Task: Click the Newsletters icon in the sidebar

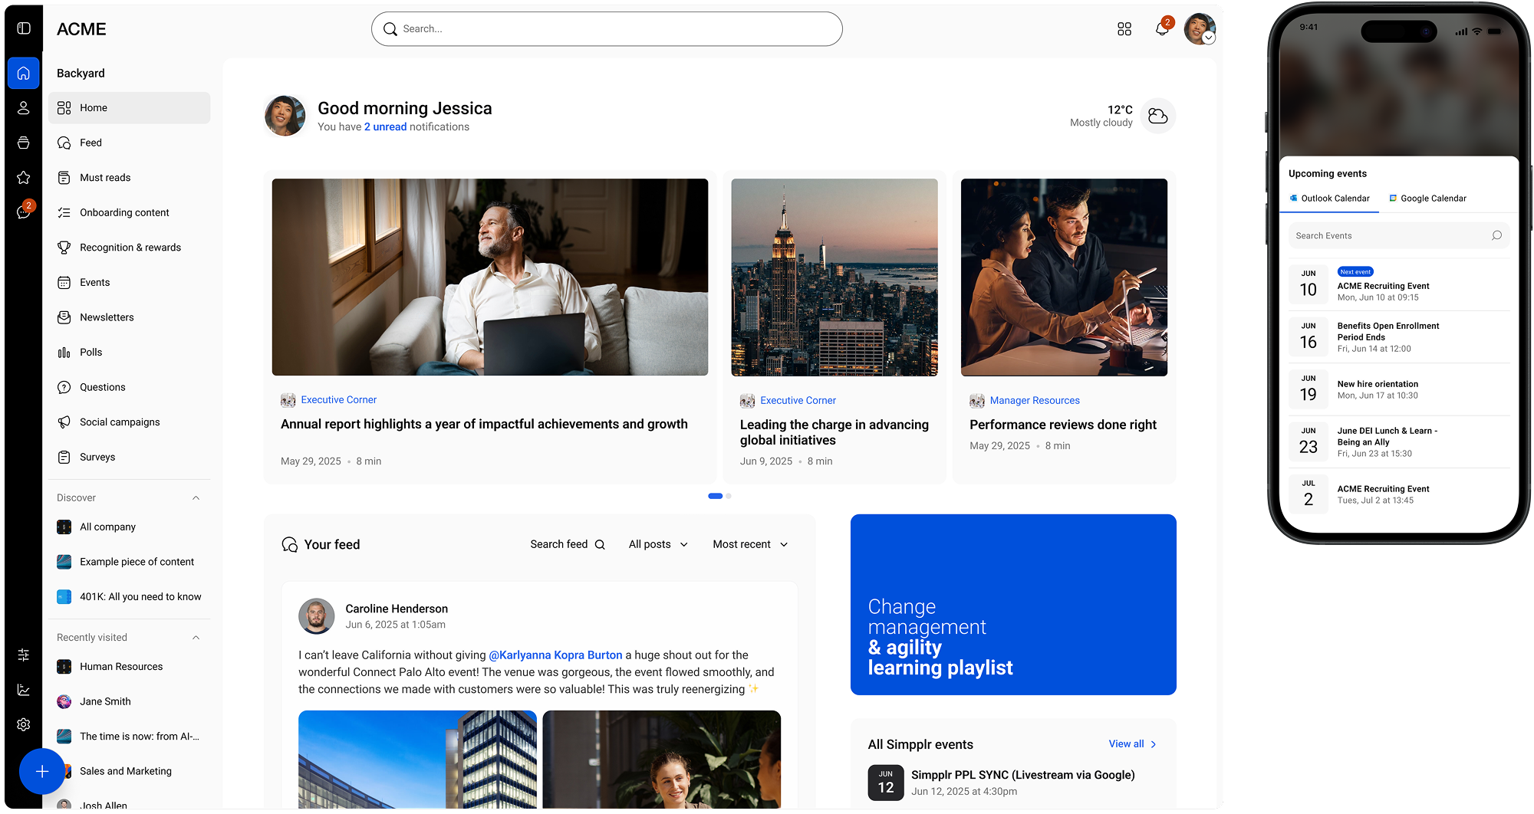Action: pyautogui.click(x=64, y=317)
